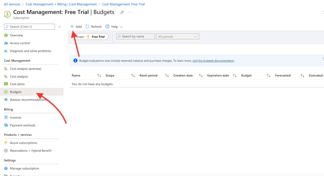Pin the Budgets page with pin icon
The height and width of the screenshot is (176, 324).
click(x=122, y=13)
